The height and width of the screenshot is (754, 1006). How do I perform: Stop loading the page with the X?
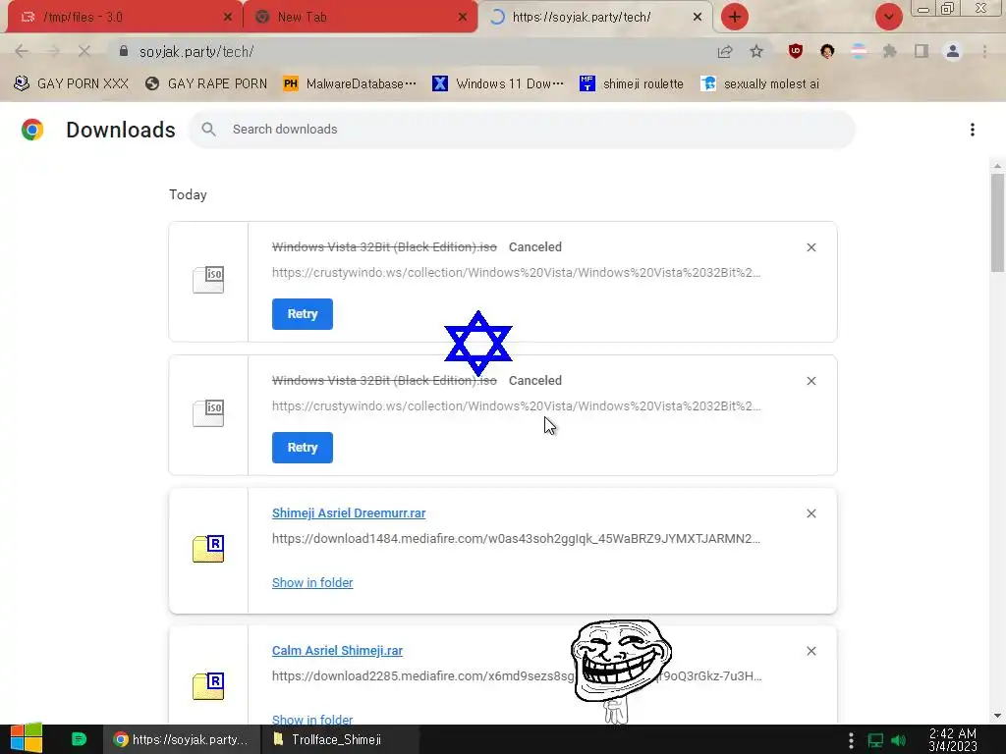pos(84,51)
